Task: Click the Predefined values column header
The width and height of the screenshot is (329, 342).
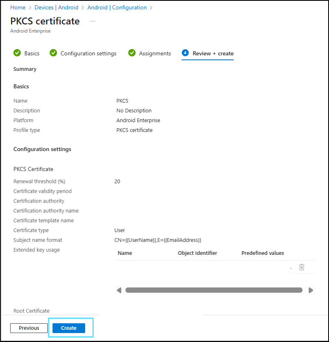Action: pyautogui.click(x=263, y=253)
